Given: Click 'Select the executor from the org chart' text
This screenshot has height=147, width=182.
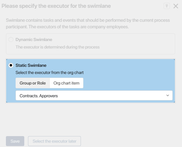Looking at the screenshot, I should pyautogui.click(x=49, y=73).
